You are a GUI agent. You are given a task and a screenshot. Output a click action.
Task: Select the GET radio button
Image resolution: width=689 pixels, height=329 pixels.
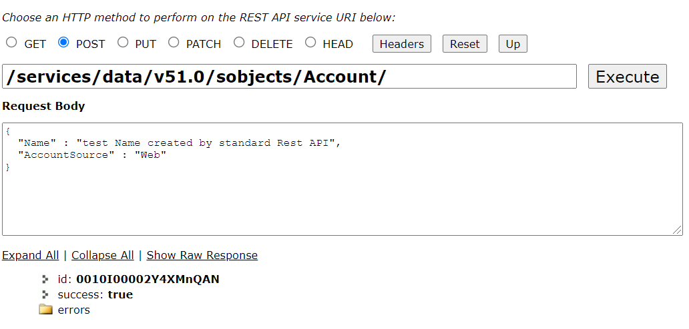coord(11,43)
